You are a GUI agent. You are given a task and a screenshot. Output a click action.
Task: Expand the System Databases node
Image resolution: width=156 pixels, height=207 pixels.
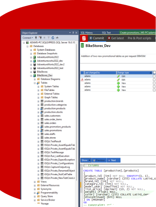click(31, 50)
